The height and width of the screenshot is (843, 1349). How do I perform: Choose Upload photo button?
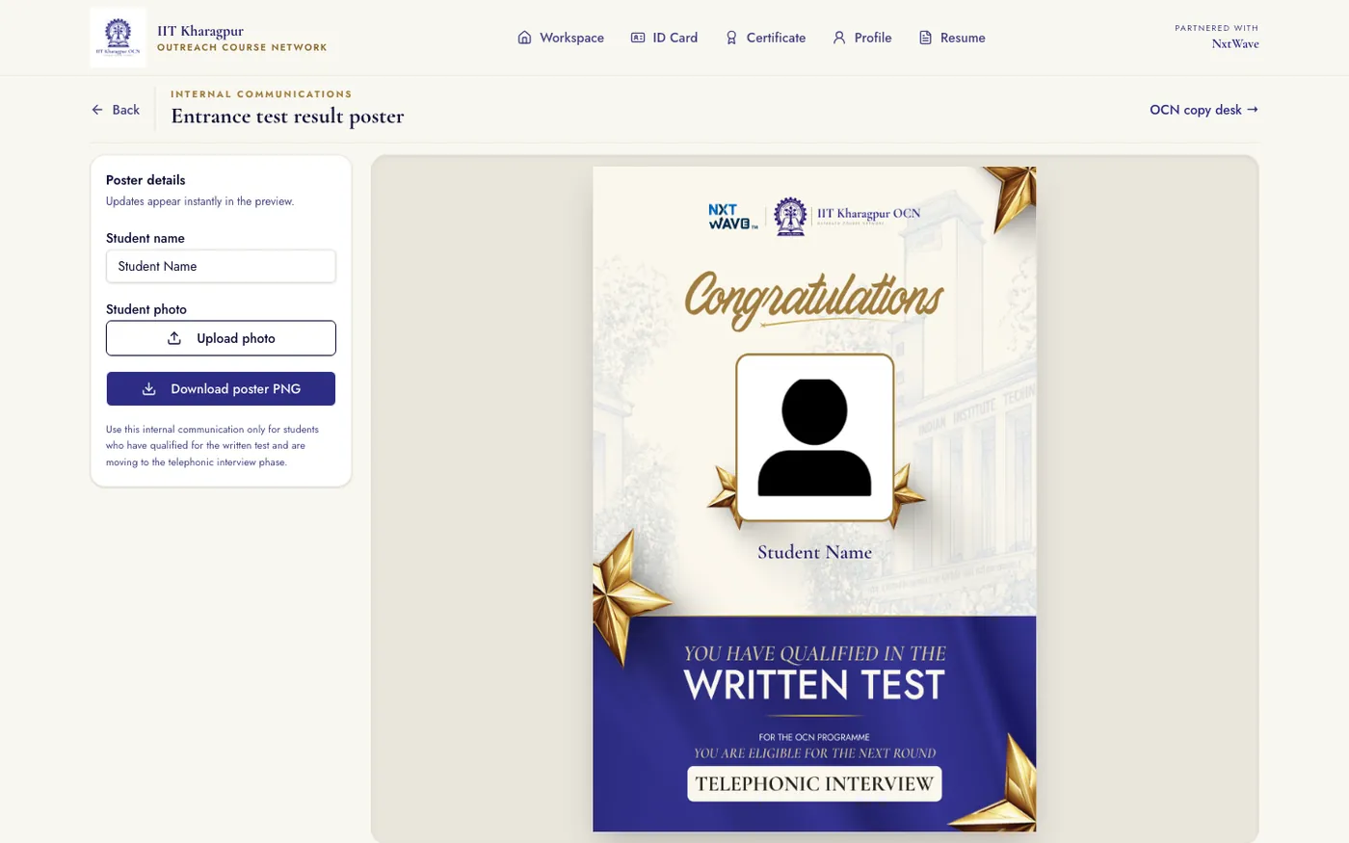(x=221, y=338)
